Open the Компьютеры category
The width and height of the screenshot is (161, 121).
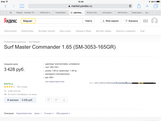tap(27, 31)
